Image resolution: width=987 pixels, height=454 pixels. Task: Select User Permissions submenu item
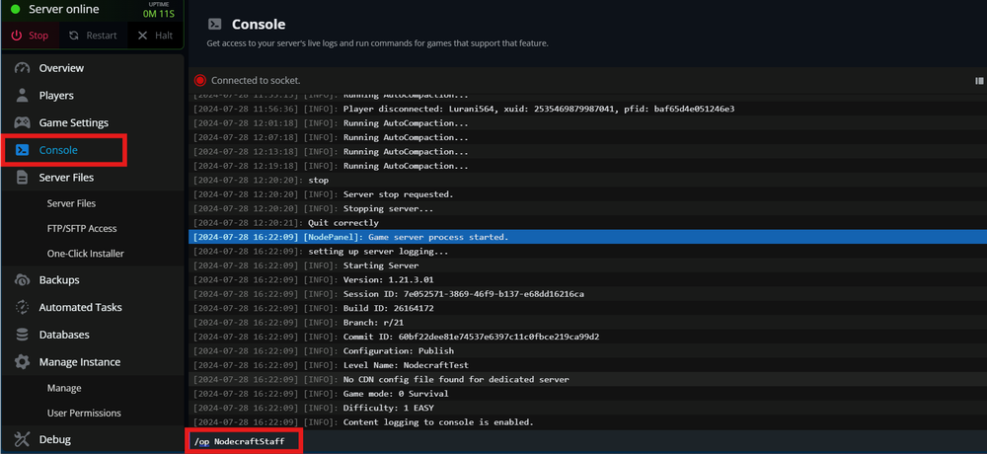pyautogui.click(x=84, y=414)
